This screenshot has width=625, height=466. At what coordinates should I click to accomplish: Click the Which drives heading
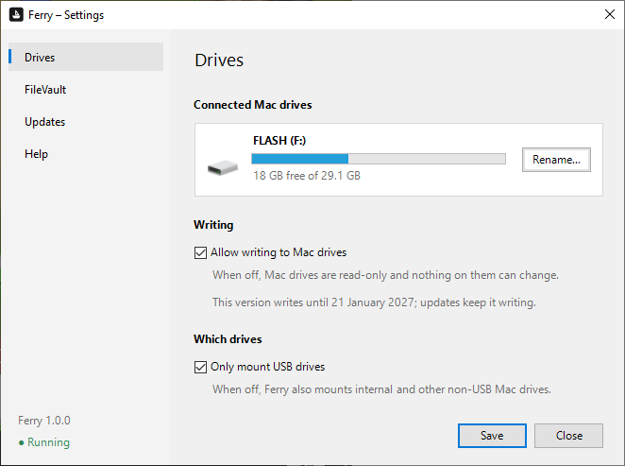click(228, 339)
